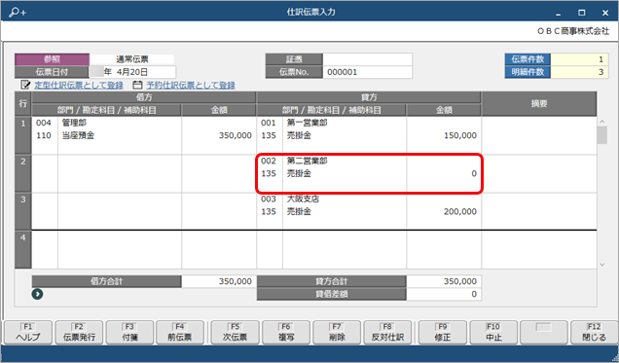This screenshot has width=619, height=363.
Task: Click the 伝票日付 date field
Action: 132,72
